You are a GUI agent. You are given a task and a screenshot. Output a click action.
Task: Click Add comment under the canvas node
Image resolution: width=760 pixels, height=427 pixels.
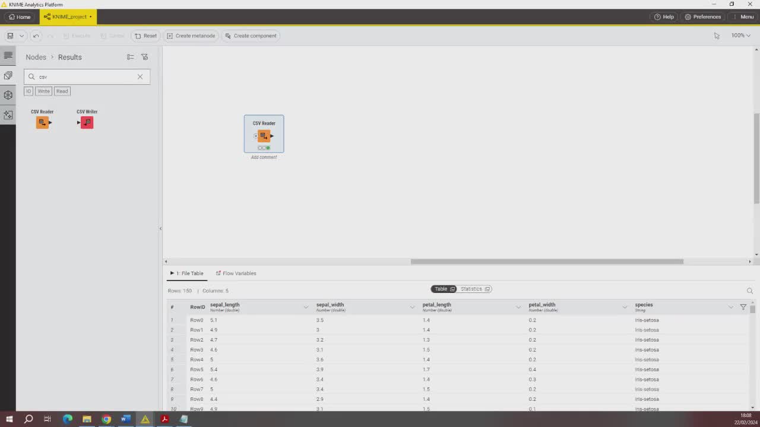click(x=264, y=157)
